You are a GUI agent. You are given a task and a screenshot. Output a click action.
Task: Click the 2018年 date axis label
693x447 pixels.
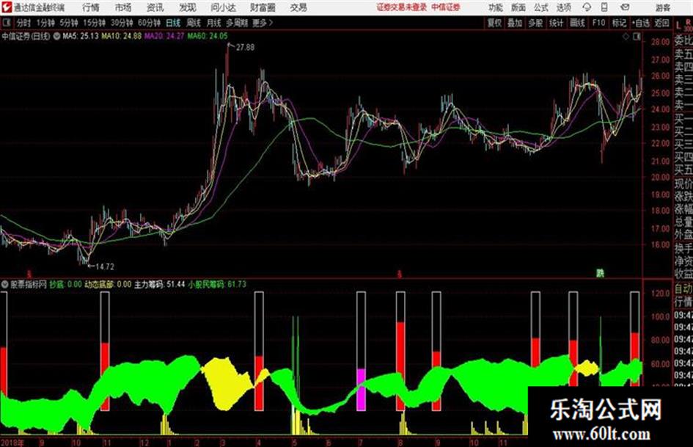(x=12, y=443)
